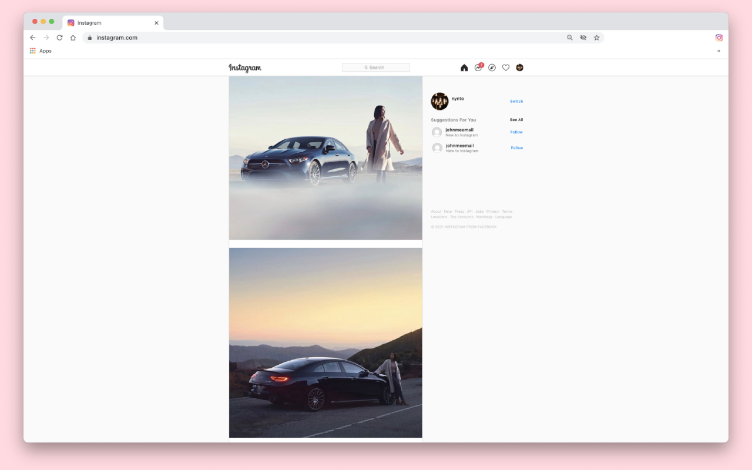
Task: Click the Privacy link in the footer
Action: [x=492, y=211]
